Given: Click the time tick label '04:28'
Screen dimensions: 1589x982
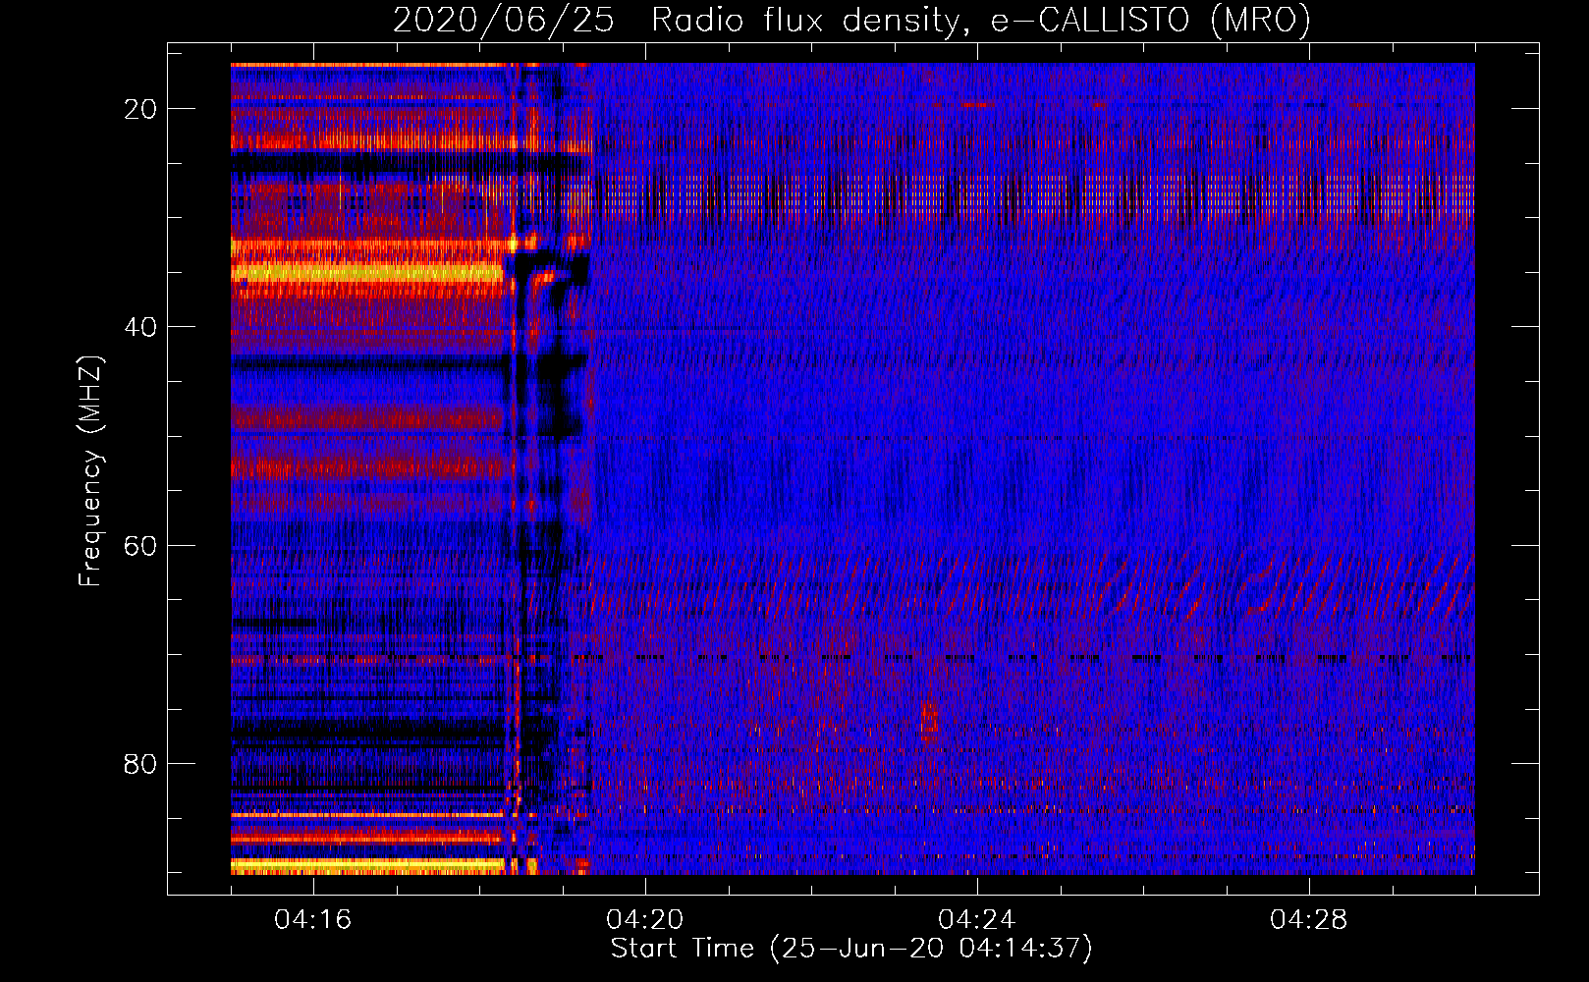Looking at the screenshot, I should pos(1309,919).
